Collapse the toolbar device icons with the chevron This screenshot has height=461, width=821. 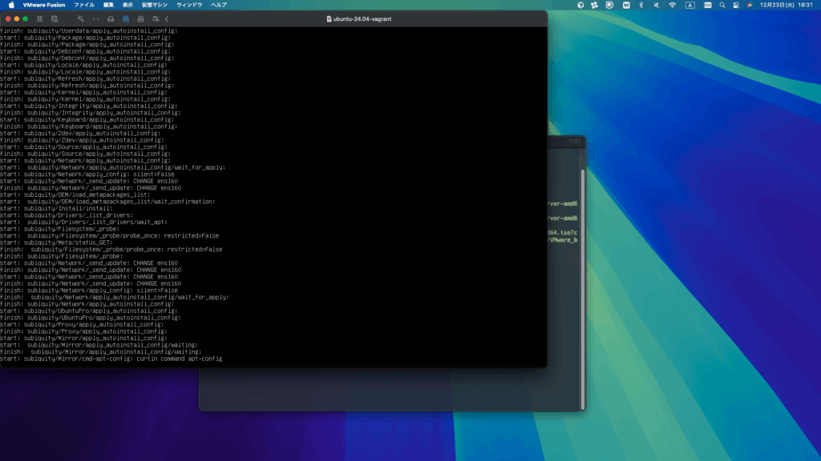tap(167, 18)
